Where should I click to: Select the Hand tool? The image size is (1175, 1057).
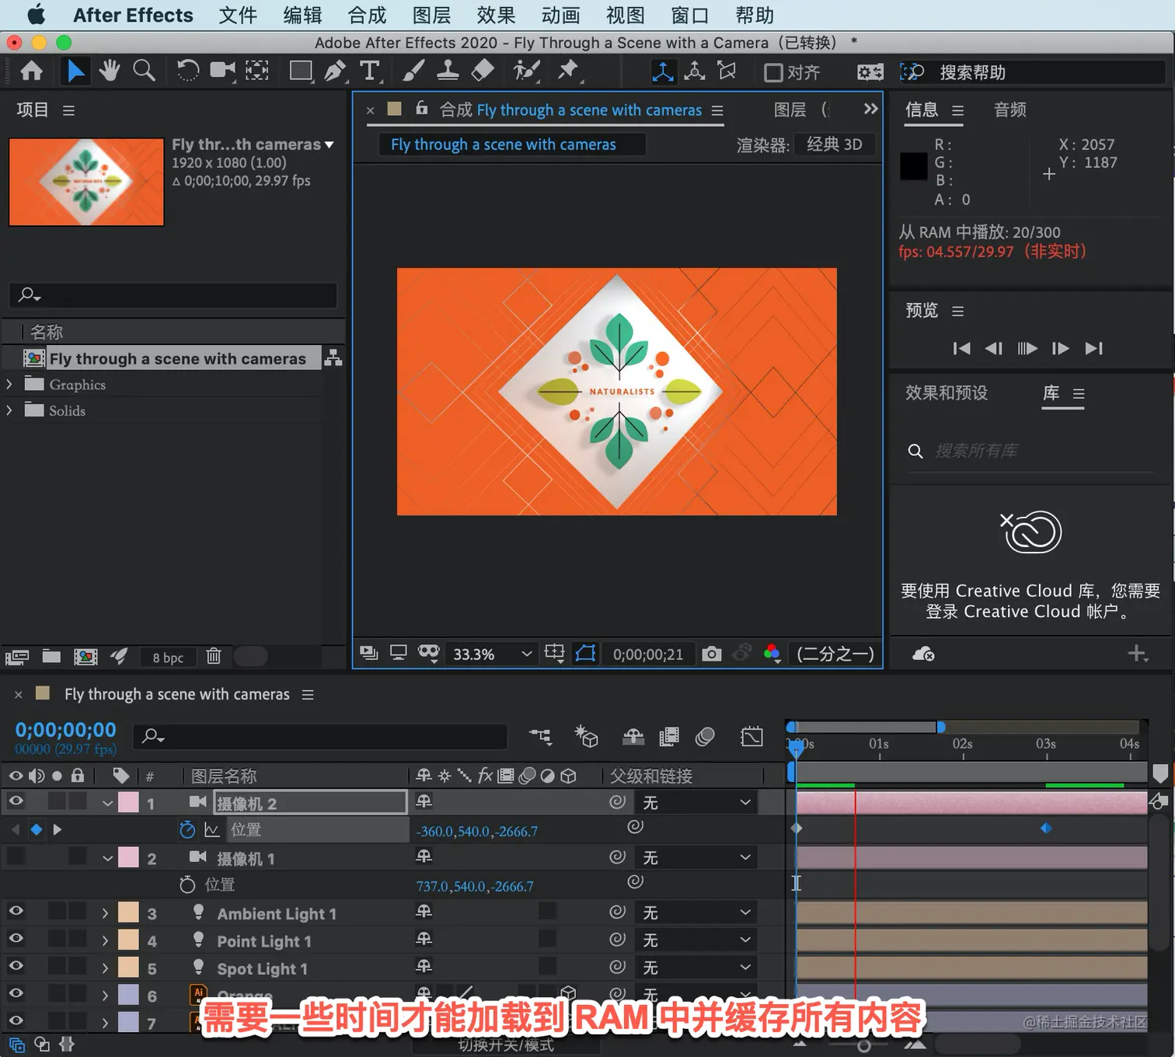(110, 72)
